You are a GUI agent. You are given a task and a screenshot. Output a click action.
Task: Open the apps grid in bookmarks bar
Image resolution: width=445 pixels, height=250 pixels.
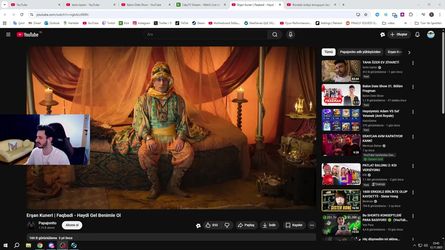(x=5, y=23)
